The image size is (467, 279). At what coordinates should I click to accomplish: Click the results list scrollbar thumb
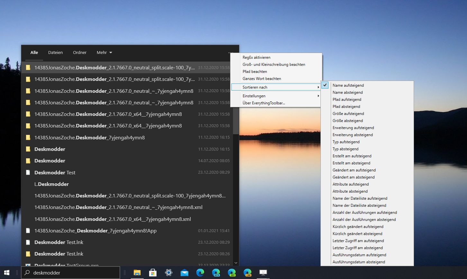(x=236, y=120)
